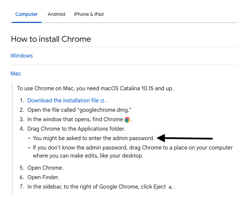Click the step 7 sidebar Eject instruction text
237x199 pixels.
pyautogui.click(x=97, y=187)
